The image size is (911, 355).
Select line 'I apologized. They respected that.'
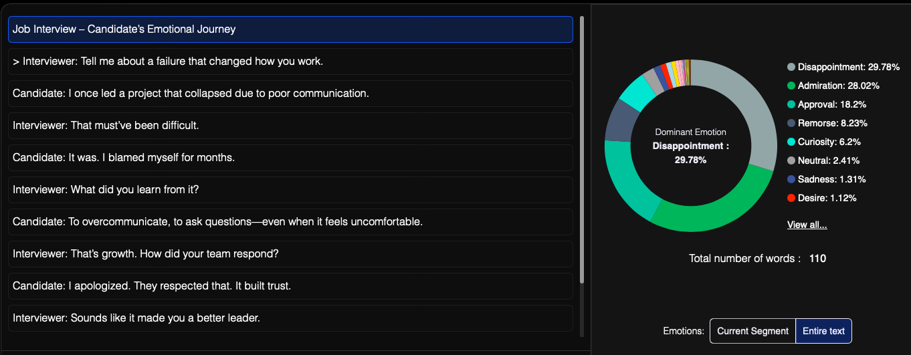[290, 286]
